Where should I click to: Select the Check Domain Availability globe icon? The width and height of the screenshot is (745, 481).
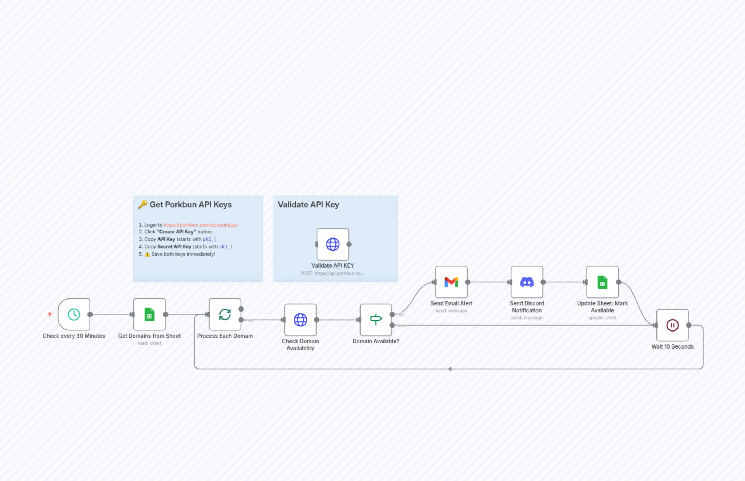coord(300,320)
